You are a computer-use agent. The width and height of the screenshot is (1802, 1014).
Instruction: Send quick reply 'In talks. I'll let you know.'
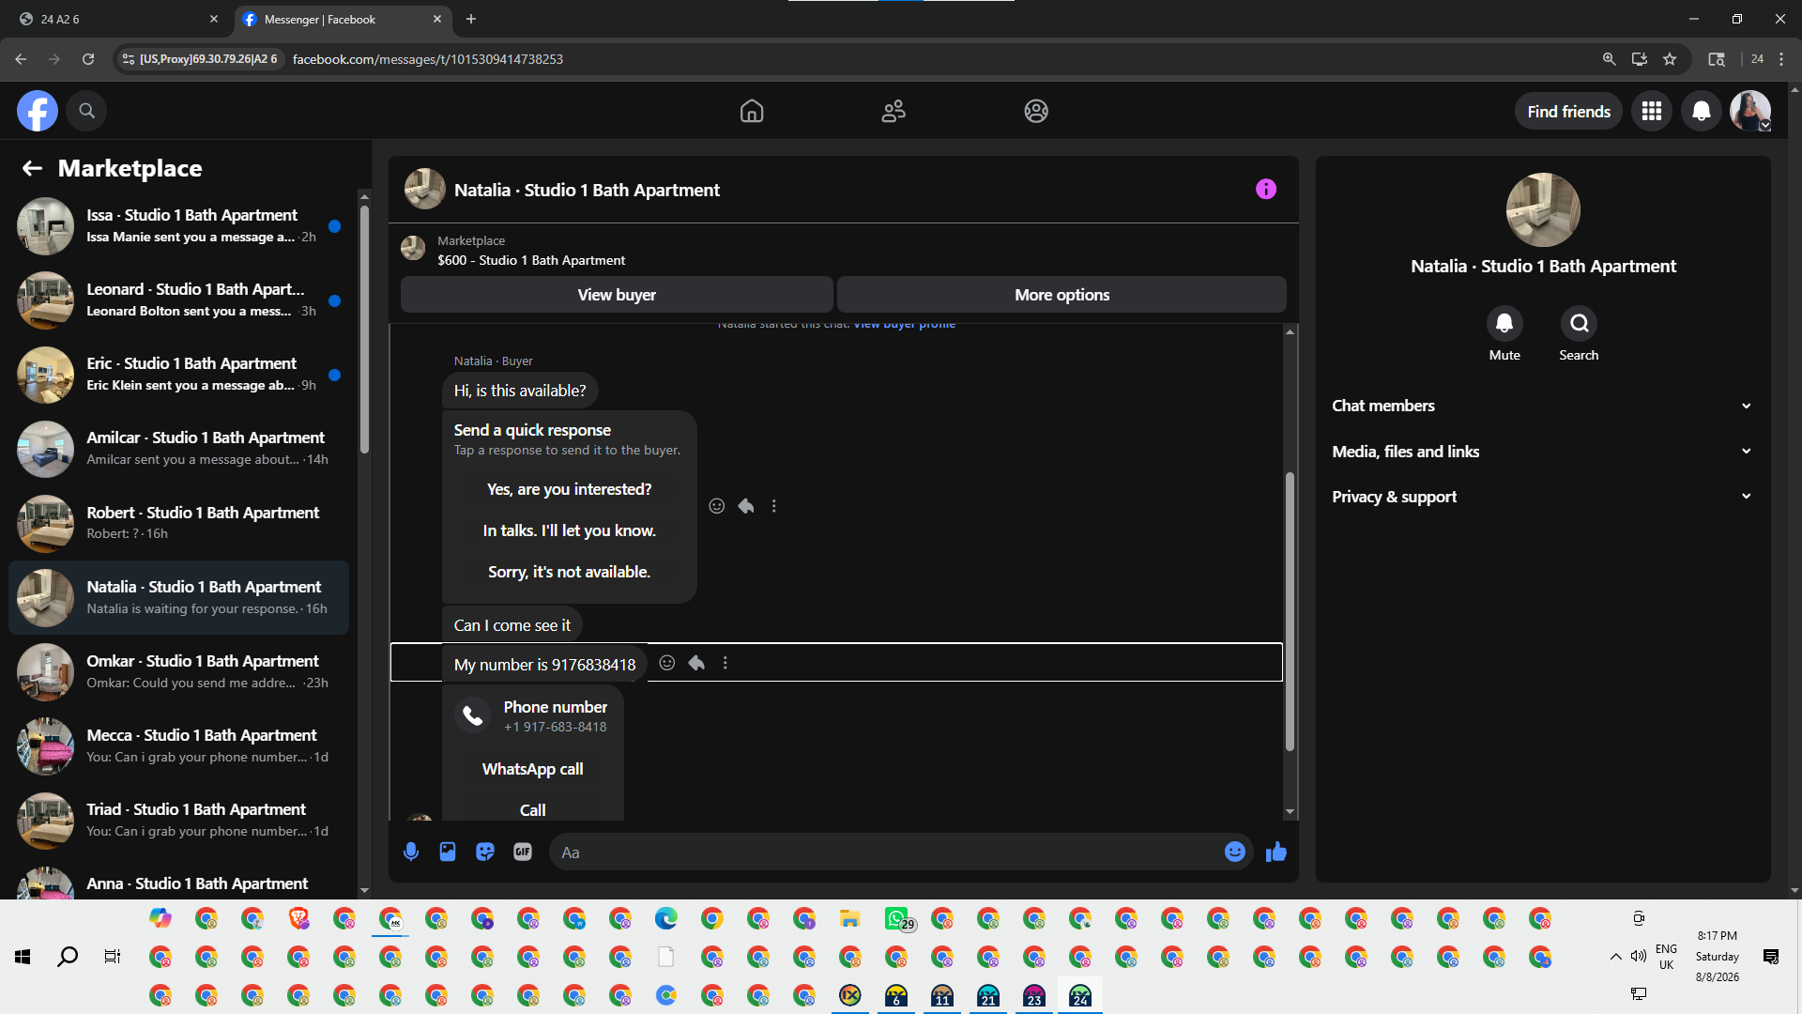coord(569,530)
